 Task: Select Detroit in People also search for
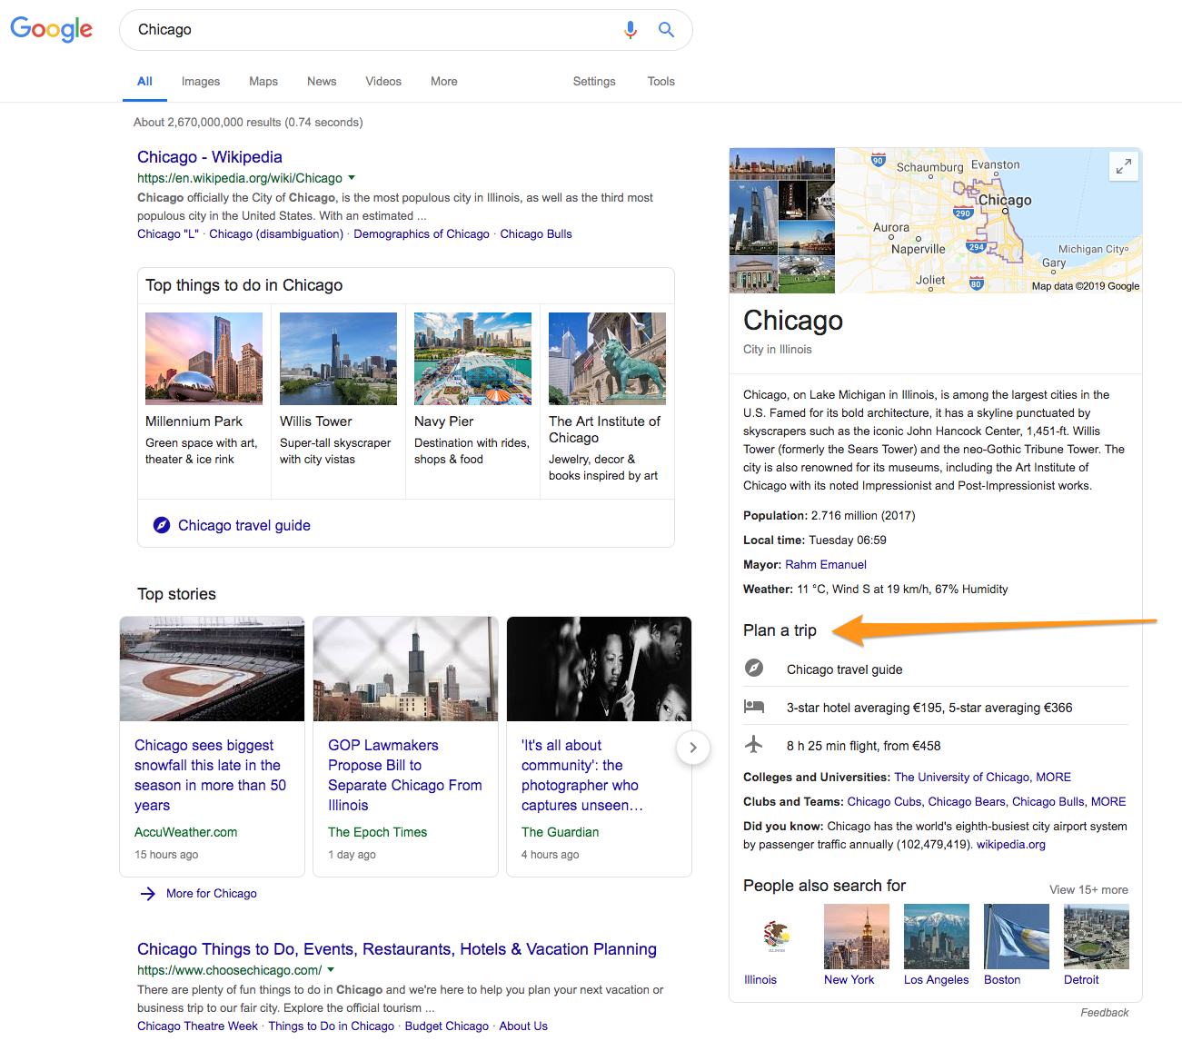point(1097,946)
